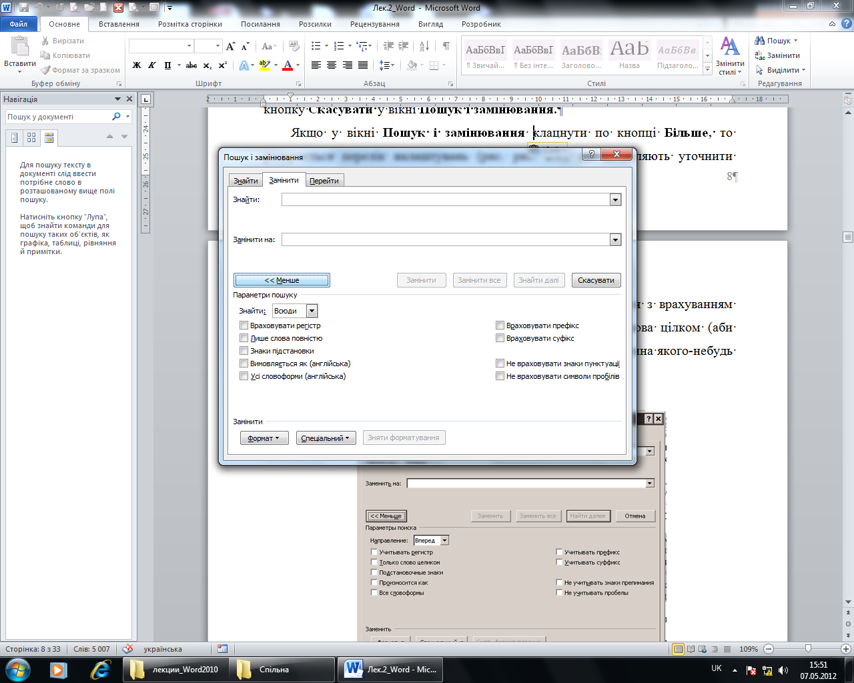Apply strikethrough formatting

[x=191, y=65]
